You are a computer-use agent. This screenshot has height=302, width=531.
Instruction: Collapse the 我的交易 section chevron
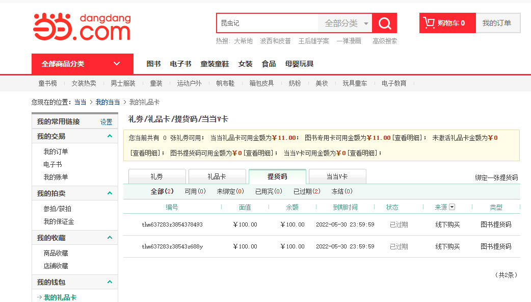point(110,136)
